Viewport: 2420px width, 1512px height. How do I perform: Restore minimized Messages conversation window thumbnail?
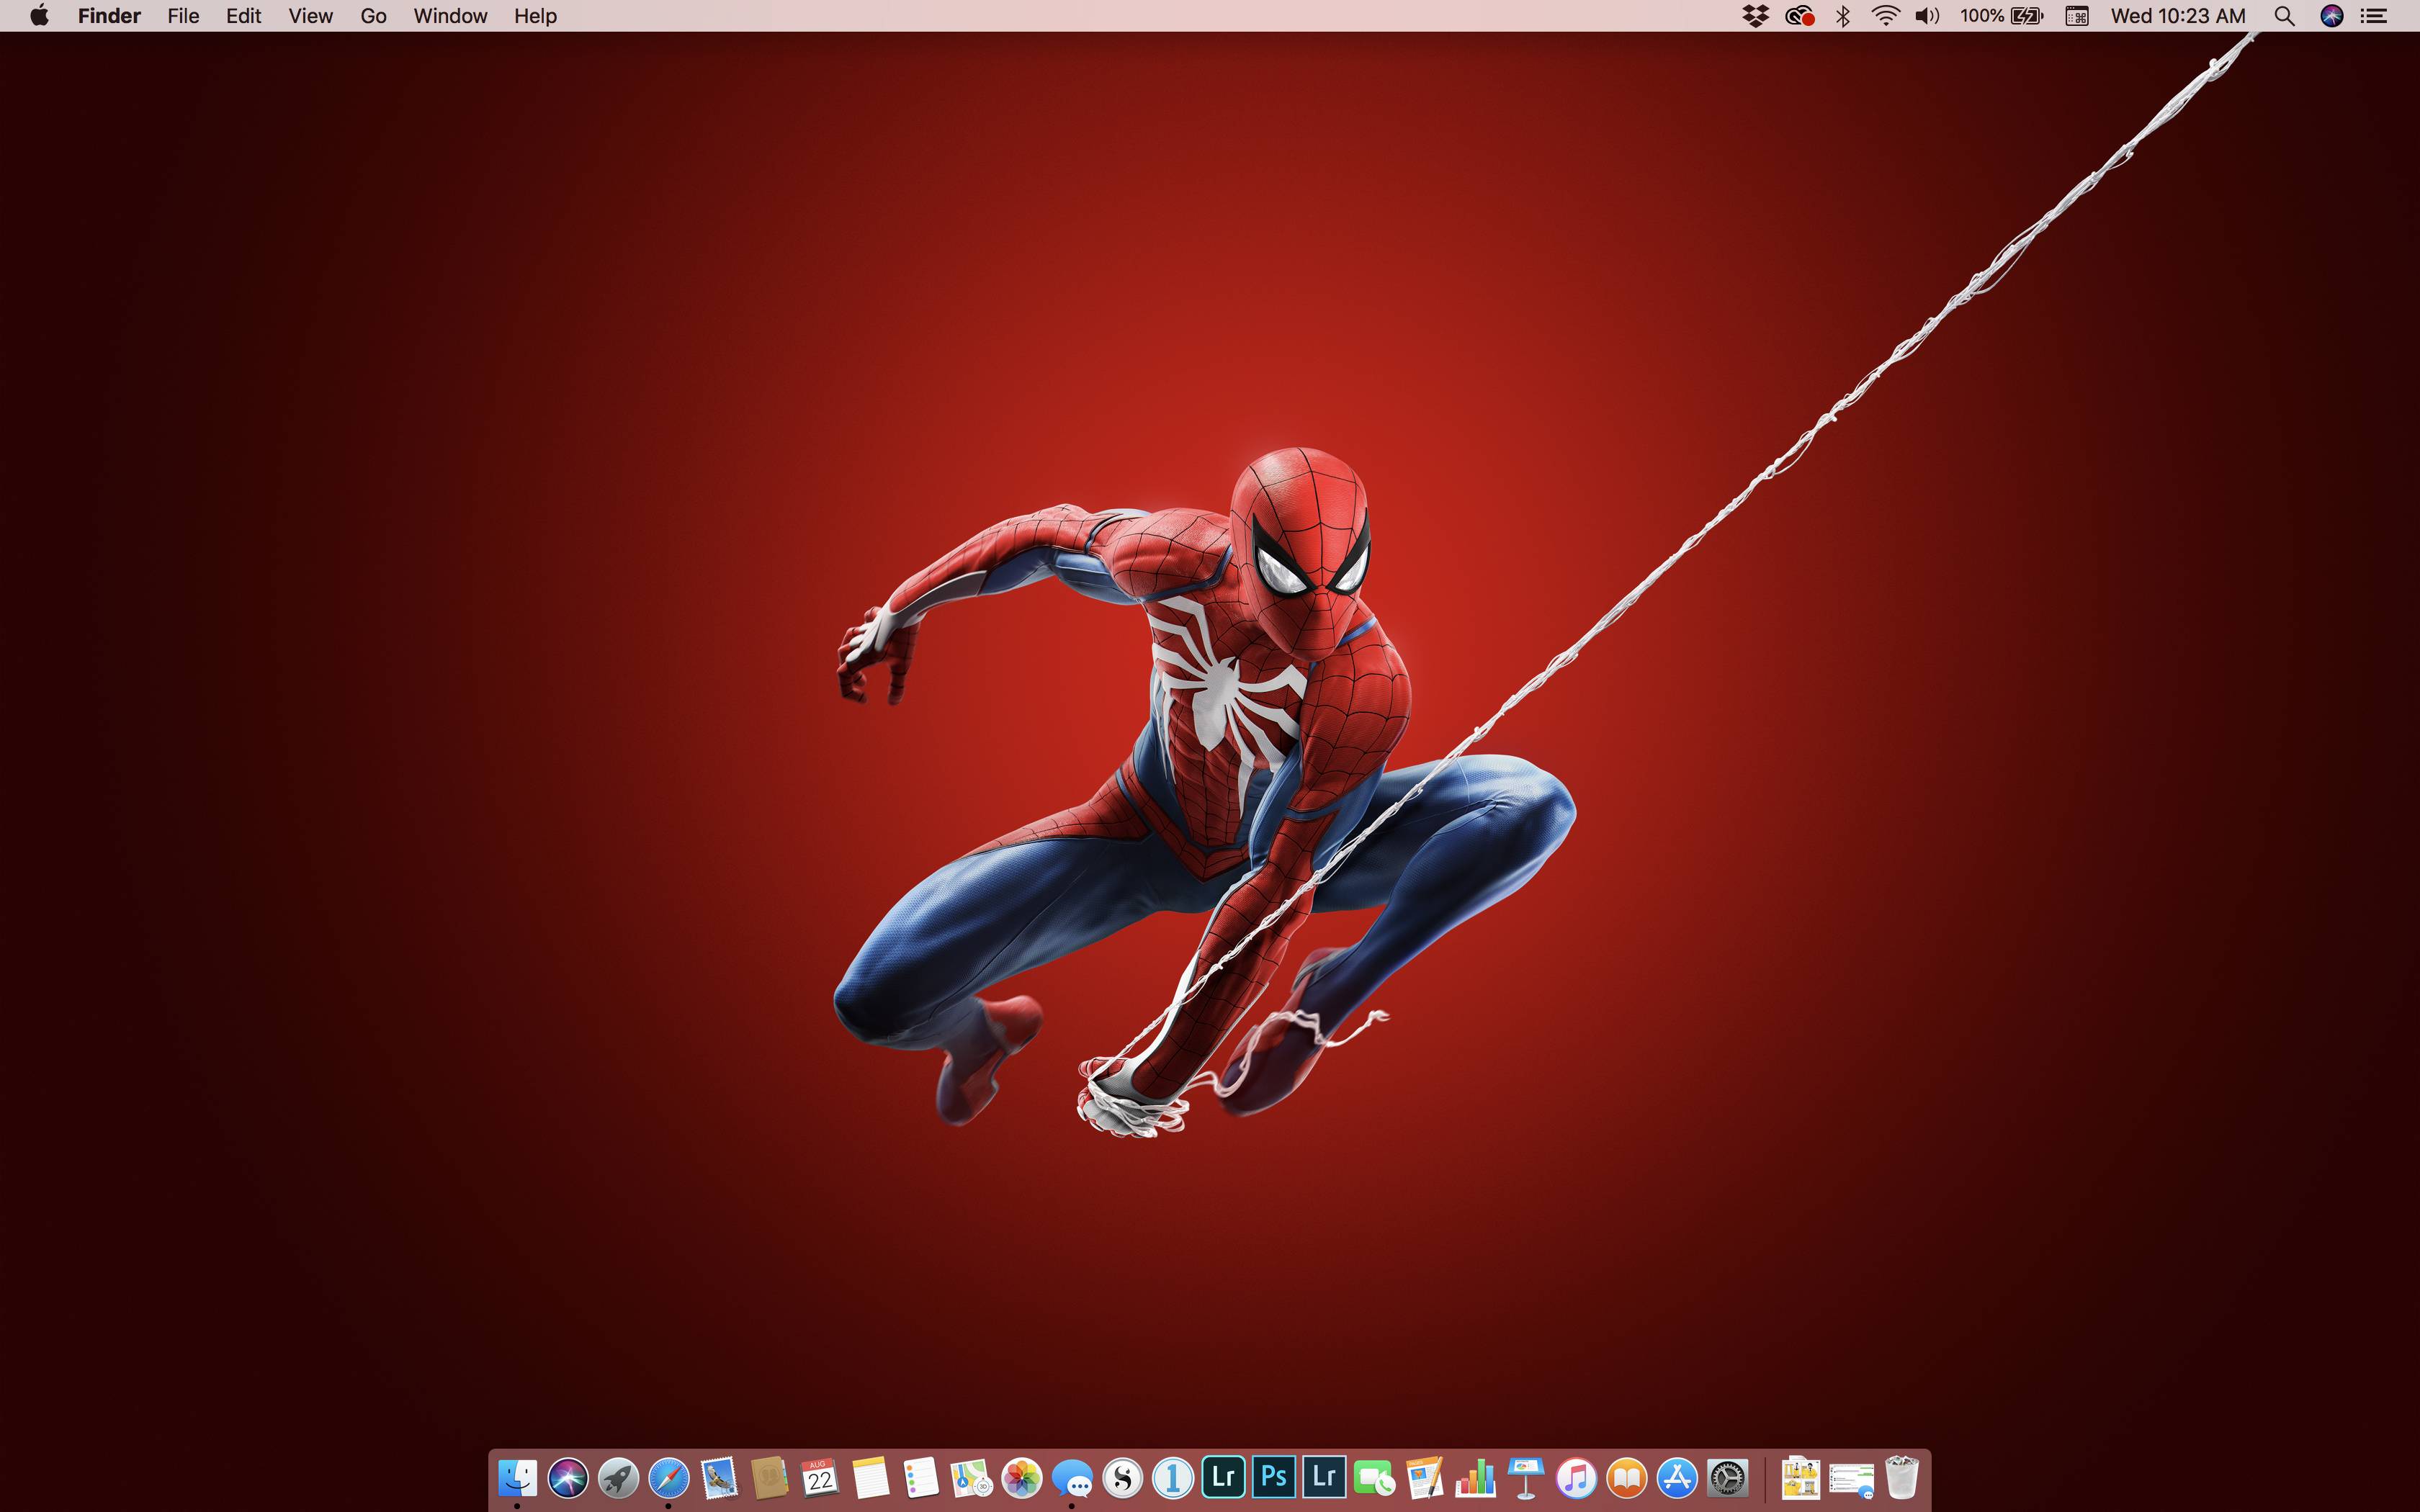[1851, 1479]
